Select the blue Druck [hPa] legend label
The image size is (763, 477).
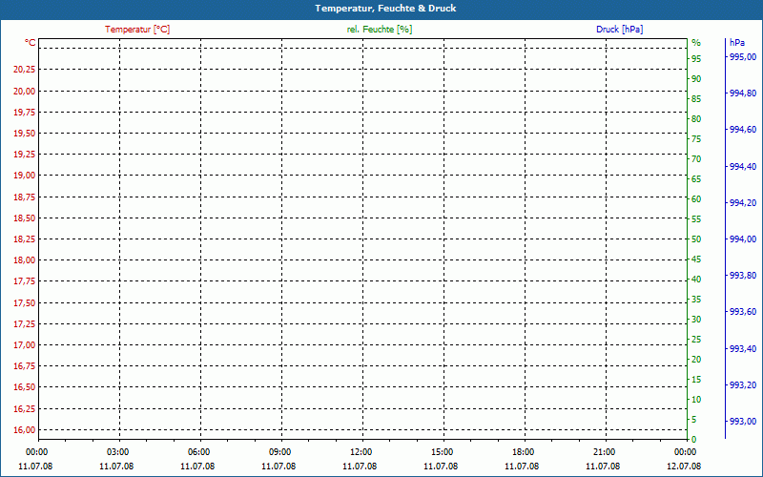(x=619, y=30)
